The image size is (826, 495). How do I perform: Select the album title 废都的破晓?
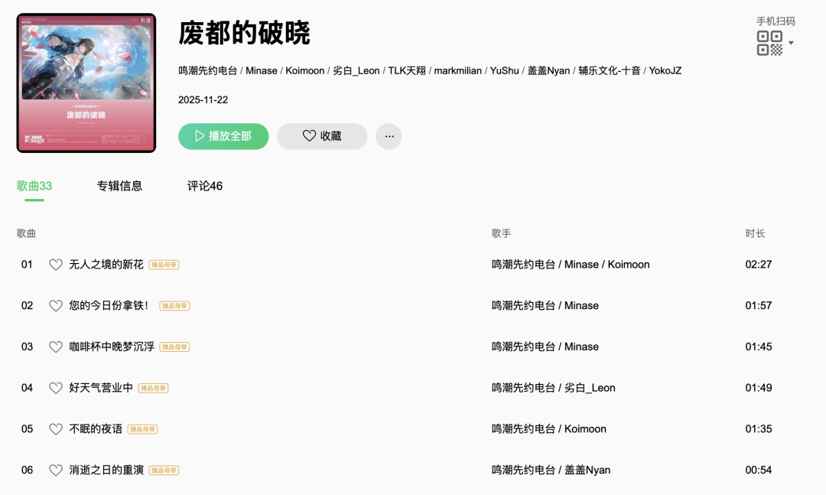[244, 33]
